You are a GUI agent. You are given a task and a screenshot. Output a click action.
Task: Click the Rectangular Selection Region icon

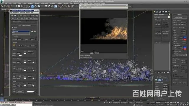[x=26, y=6]
